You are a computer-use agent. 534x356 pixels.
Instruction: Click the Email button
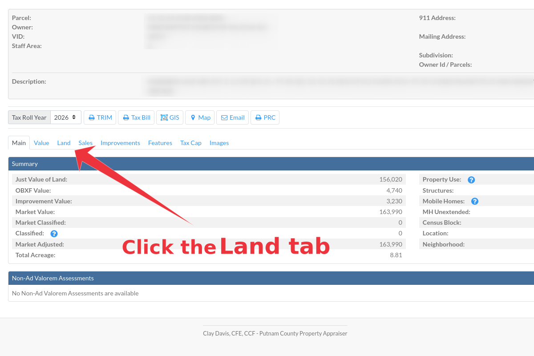(232, 117)
